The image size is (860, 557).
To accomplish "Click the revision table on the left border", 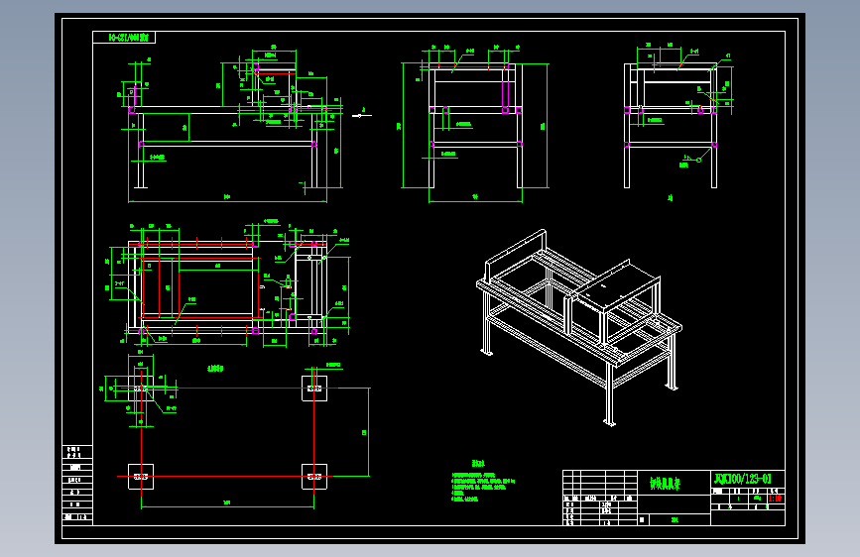I will 77,485.
